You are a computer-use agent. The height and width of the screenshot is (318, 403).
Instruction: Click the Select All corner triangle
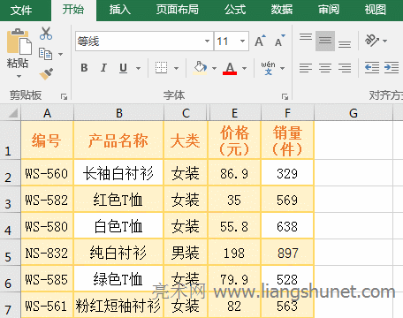coord(12,113)
